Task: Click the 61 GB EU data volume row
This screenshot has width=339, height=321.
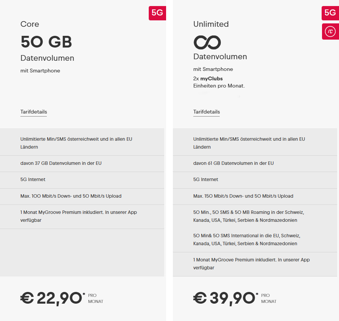Action: [x=233, y=163]
